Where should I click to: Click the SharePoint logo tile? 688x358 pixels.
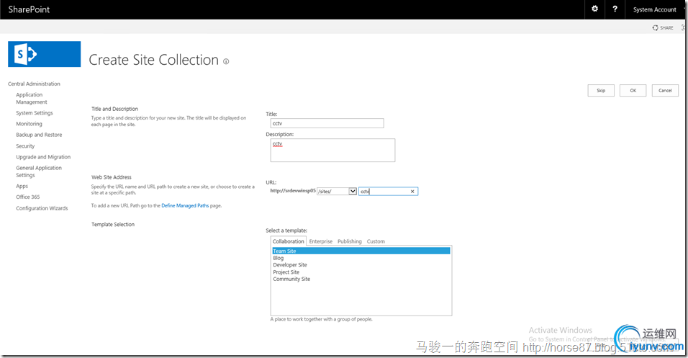[x=45, y=54]
